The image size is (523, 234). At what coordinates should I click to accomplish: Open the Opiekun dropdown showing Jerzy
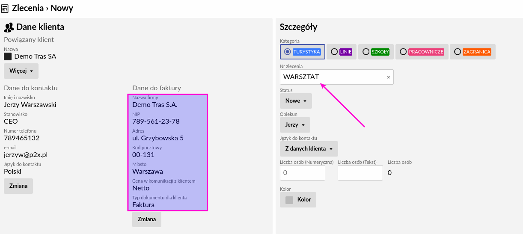pyautogui.click(x=295, y=125)
